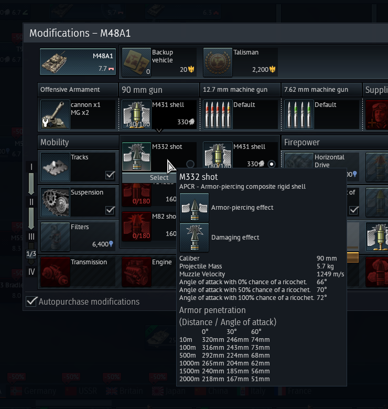Click the 12.7 mm machine gun Default belt icon
This screenshot has height=409, width=388.
coord(218,114)
